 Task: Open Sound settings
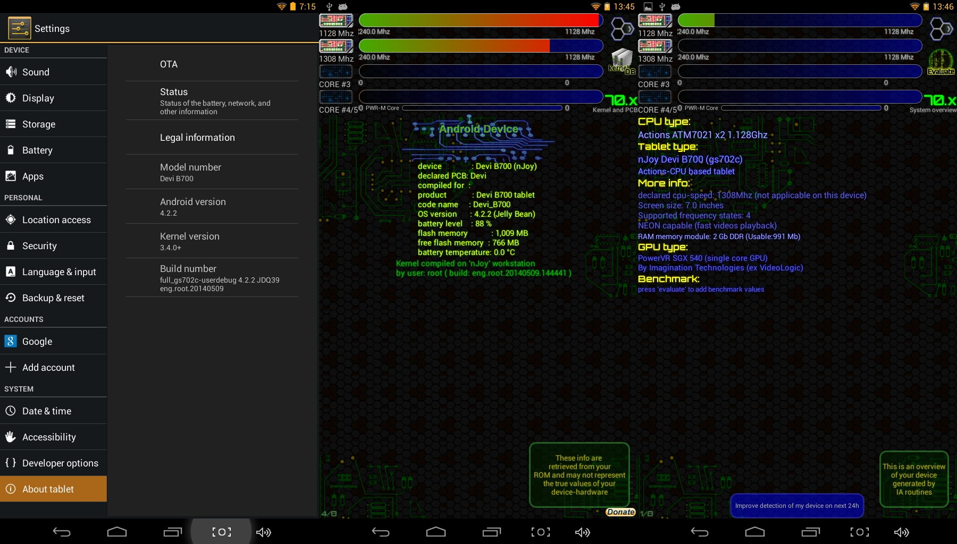point(53,72)
